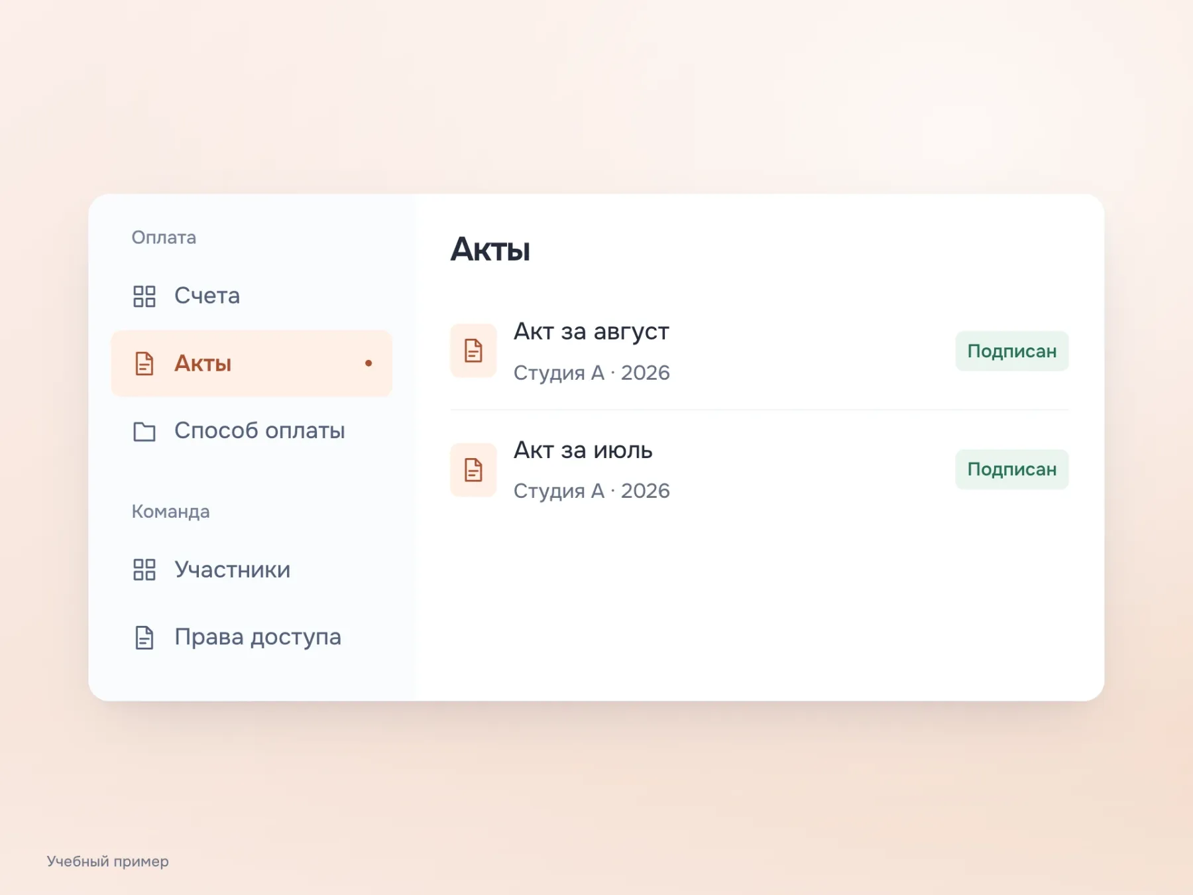Click the Учебный пример caption
This screenshot has height=895, width=1193.
pyautogui.click(x=107, y=861)
